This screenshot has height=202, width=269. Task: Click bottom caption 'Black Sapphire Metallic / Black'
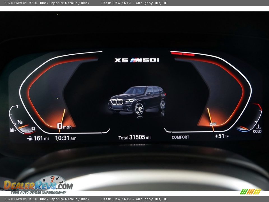[65, 199]
